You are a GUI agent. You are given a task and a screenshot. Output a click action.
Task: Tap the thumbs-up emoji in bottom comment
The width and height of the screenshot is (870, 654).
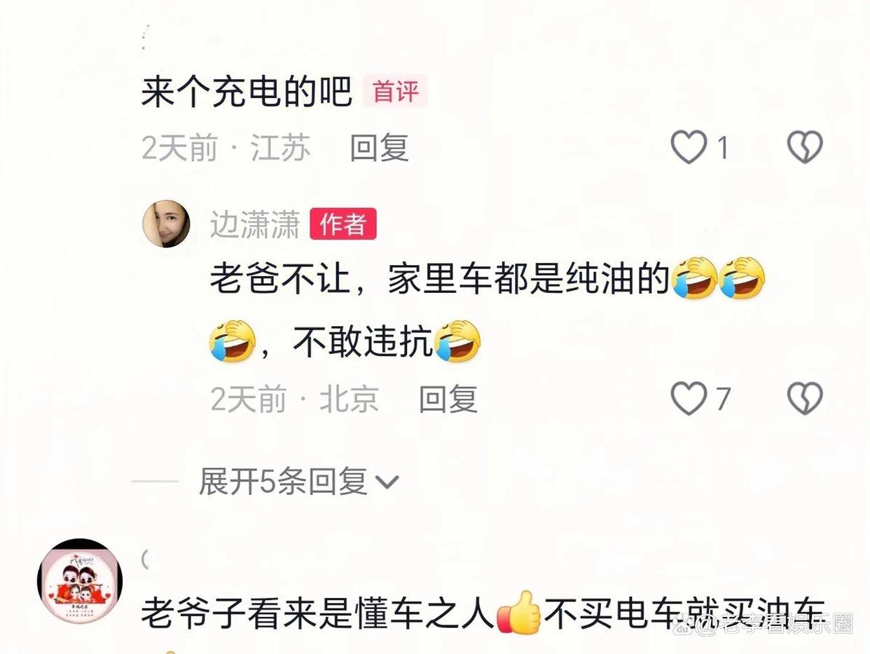519,613
